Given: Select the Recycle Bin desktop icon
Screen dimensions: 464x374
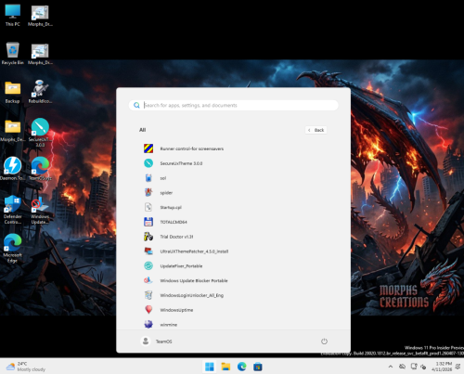Looking at the screenshot, I should (12, 54).
